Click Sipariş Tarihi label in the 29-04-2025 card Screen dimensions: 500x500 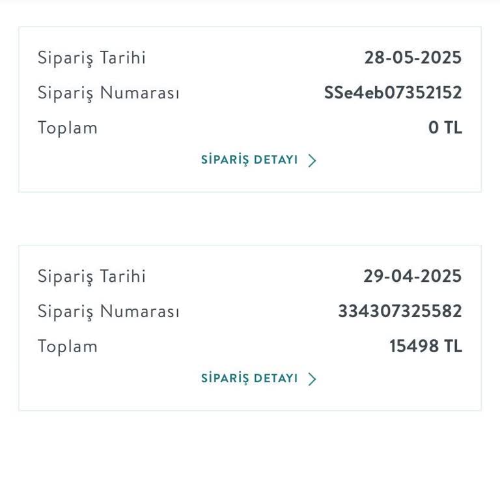pos(92,277)
